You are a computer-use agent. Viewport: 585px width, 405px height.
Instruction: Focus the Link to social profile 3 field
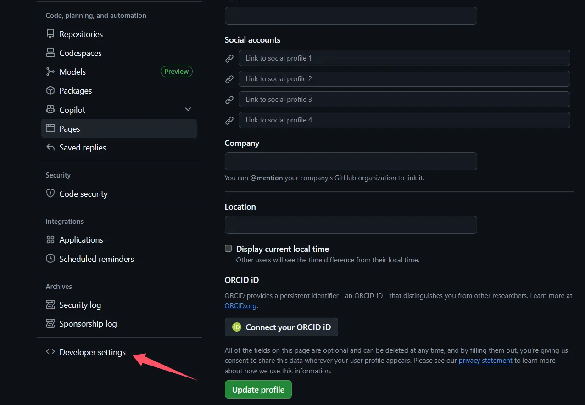click(404, 100)
